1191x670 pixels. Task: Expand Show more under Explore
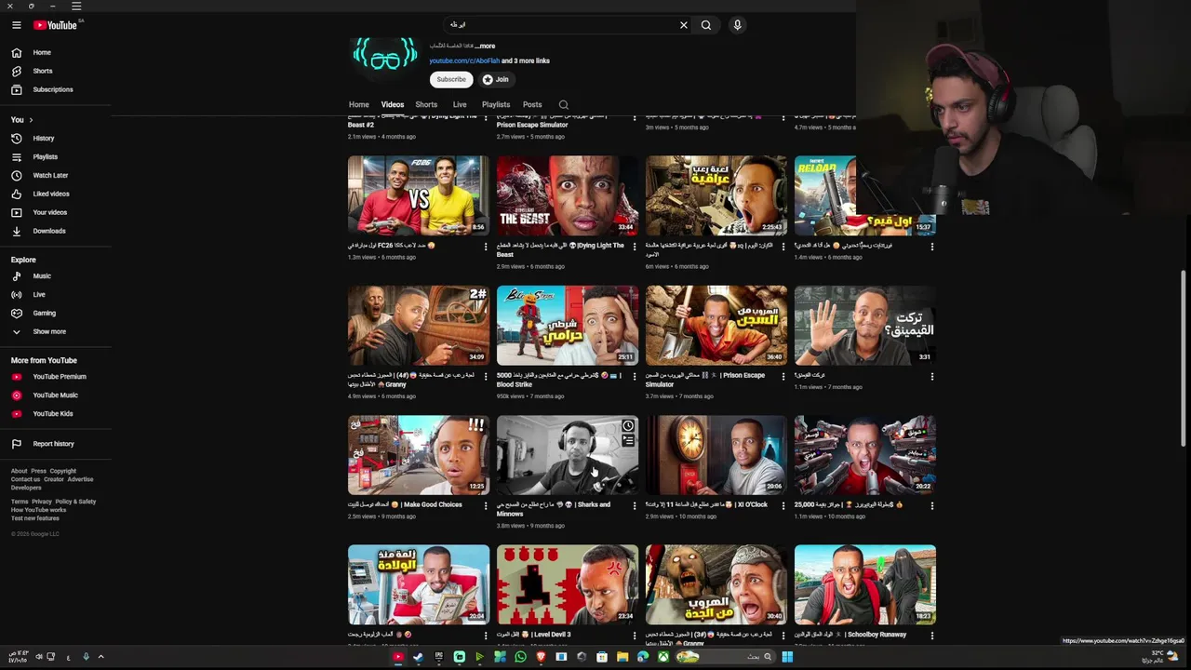tap(56, 331)
